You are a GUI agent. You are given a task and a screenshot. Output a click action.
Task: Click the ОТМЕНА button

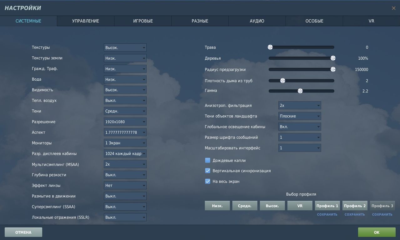tap(23, 232)
